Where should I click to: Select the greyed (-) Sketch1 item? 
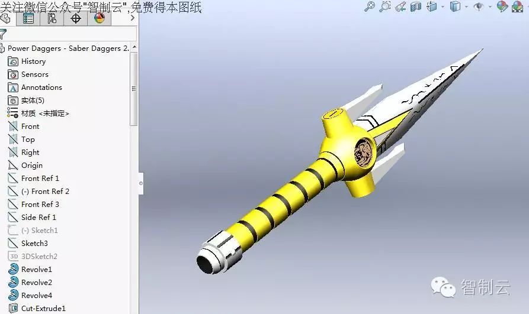pyautogui.click(x=40, y=231)
